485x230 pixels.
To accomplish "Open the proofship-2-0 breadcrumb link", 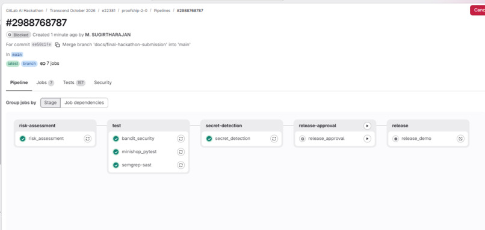I will coord(135,10).
